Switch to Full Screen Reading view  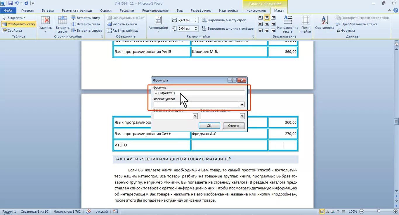(327, 212)
